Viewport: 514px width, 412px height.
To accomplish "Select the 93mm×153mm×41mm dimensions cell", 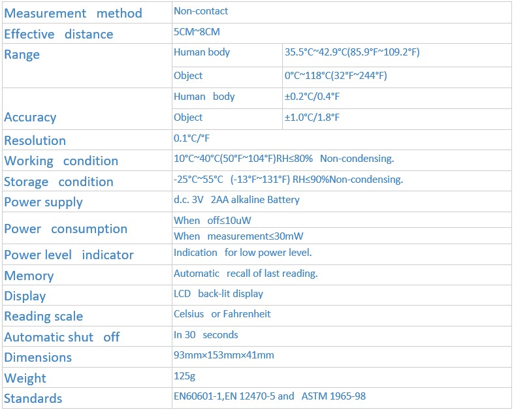I will 224,355.
